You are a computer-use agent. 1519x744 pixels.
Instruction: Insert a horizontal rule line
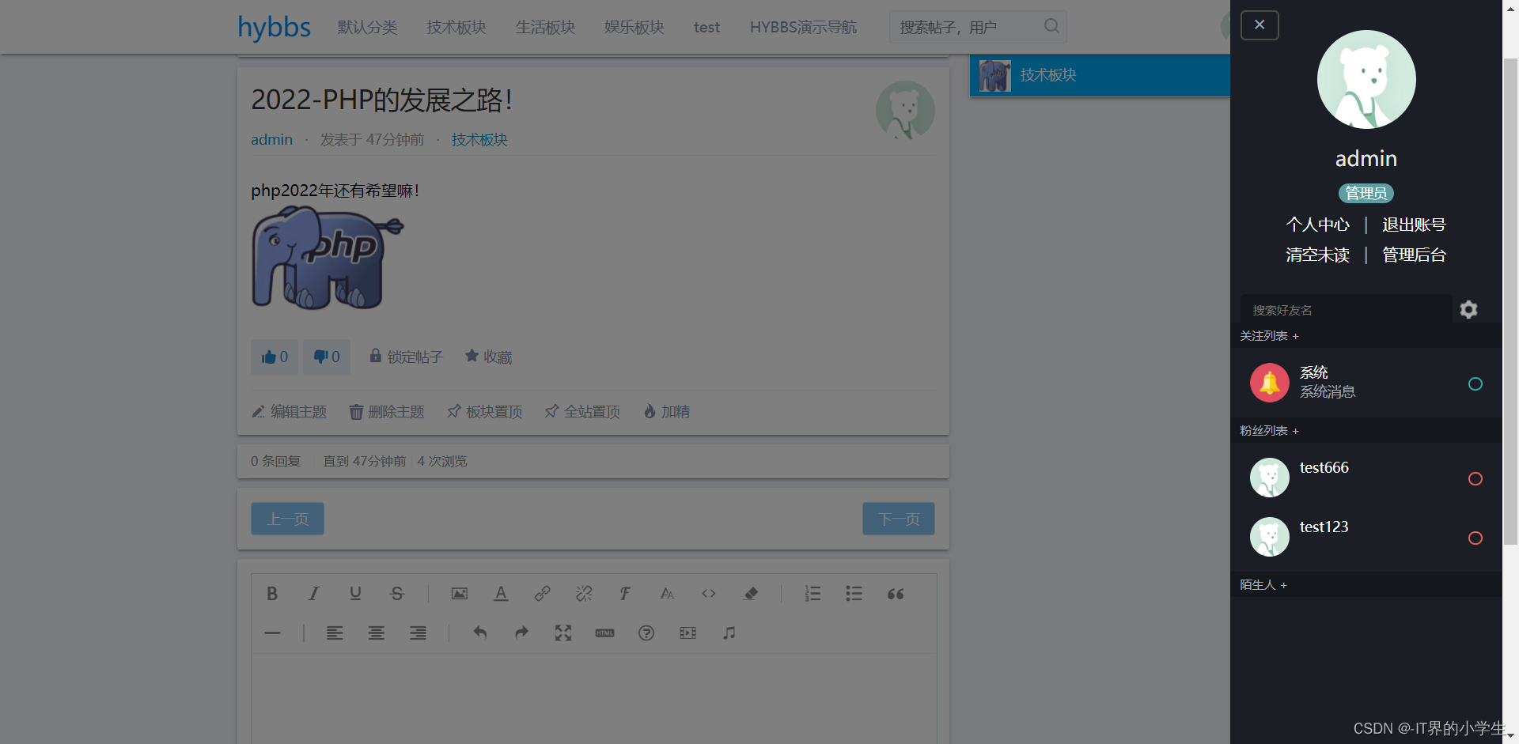coord(272,633)
